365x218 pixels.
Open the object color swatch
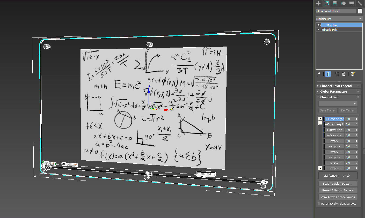coord(360,11)
